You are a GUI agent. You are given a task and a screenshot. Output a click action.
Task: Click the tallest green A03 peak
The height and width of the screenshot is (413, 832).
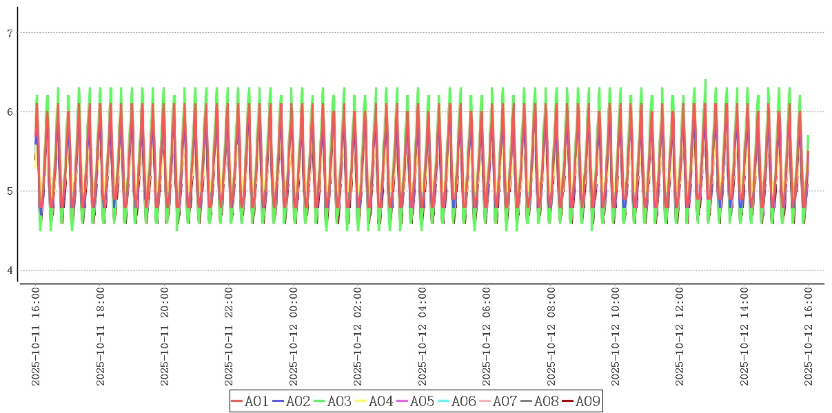705,81
